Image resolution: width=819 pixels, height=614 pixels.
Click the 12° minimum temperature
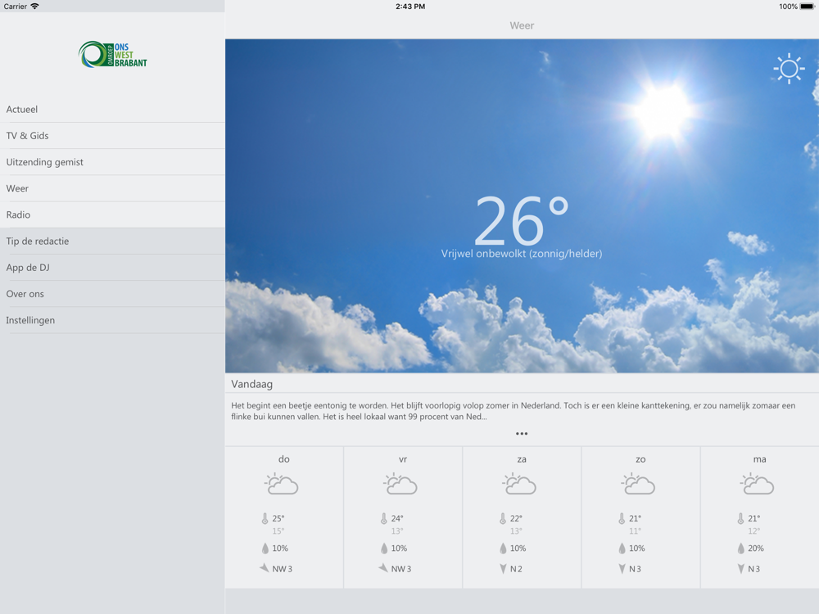tap(753, 531)
